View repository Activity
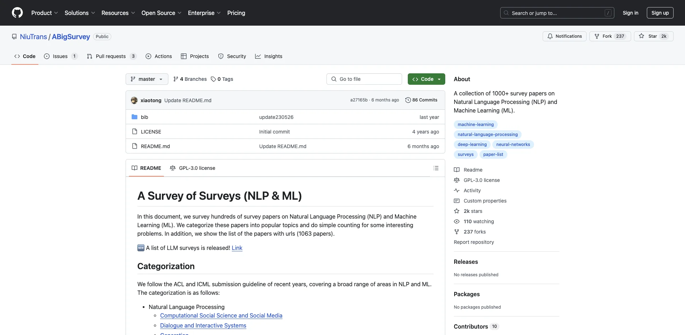This screenshot has height=335, width=685. (x=467, y=190)
